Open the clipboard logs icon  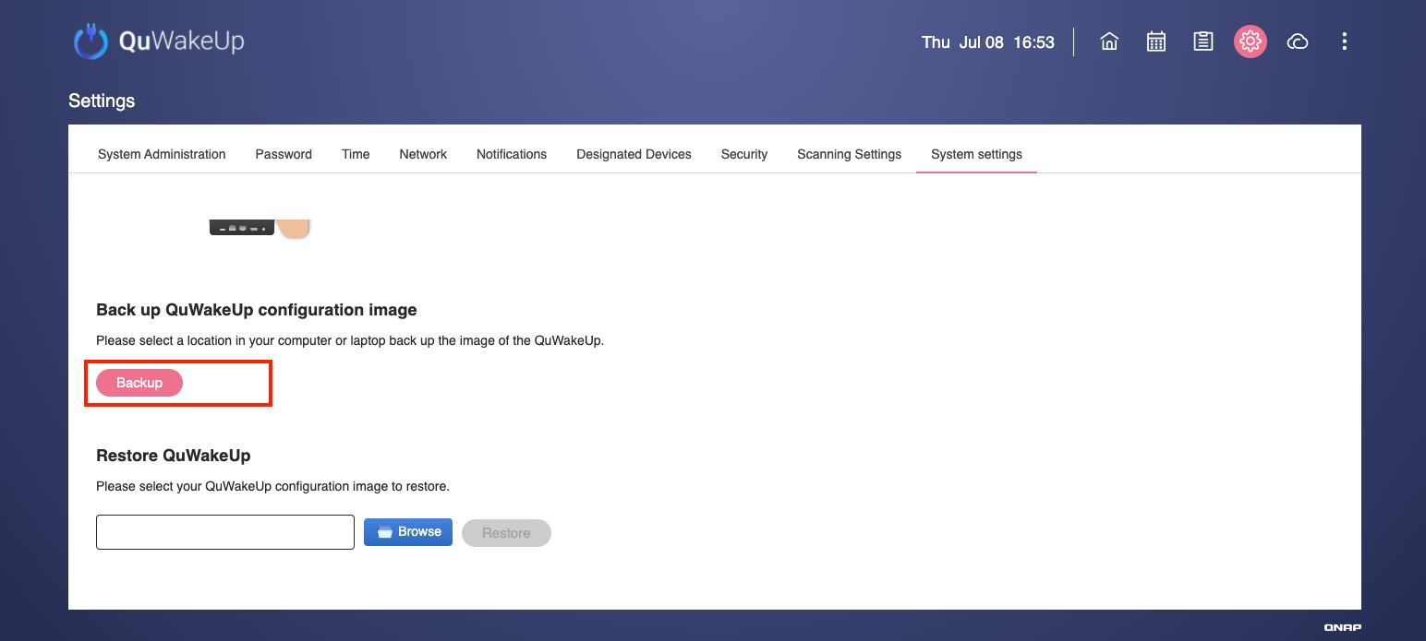[1202, 42]
